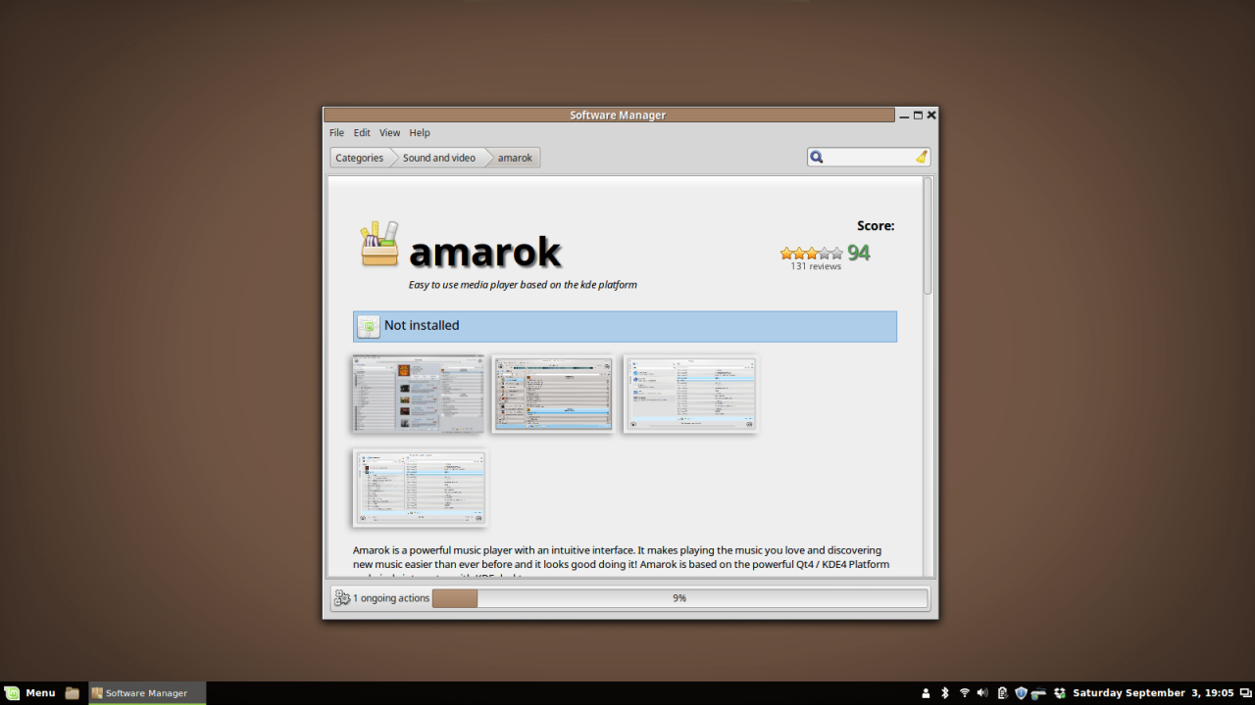Open the Dropbox tray icon
Image resolution: width=1255 pixels, height=705 pixels.
1060,693
